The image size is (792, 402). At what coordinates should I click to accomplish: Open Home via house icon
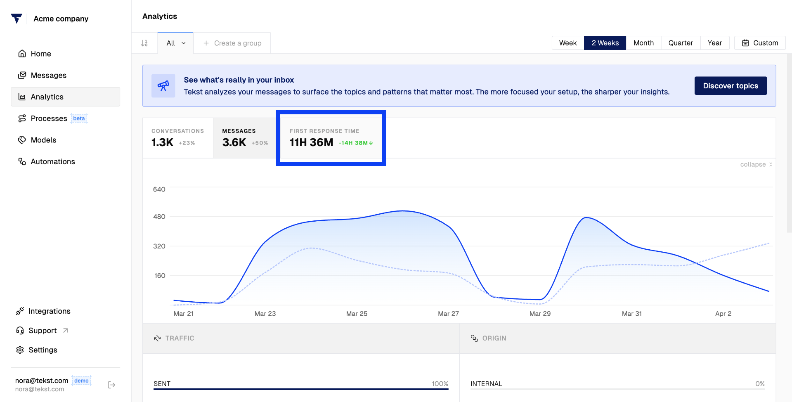(22, 54)
